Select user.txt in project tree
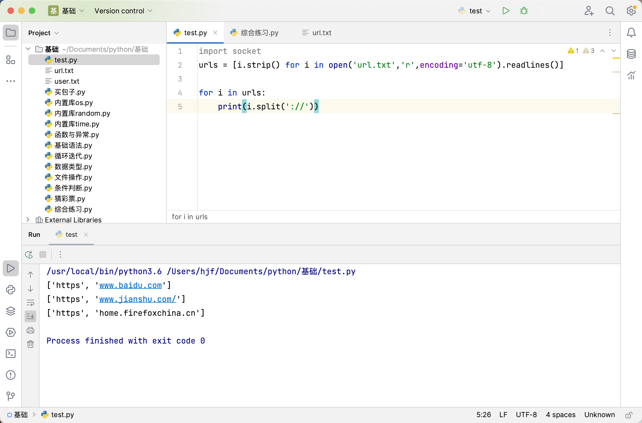 tap(94, 81)
